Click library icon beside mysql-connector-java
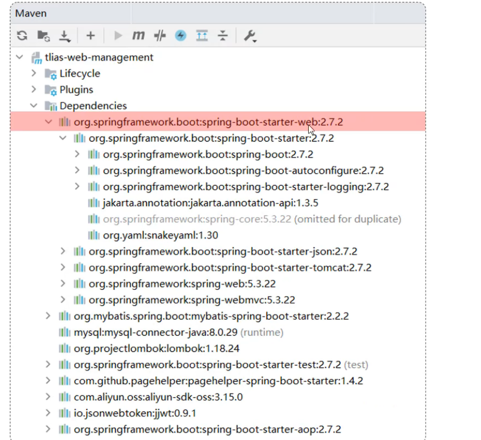Viewport: 481px width, 440px height. (64, 332)
